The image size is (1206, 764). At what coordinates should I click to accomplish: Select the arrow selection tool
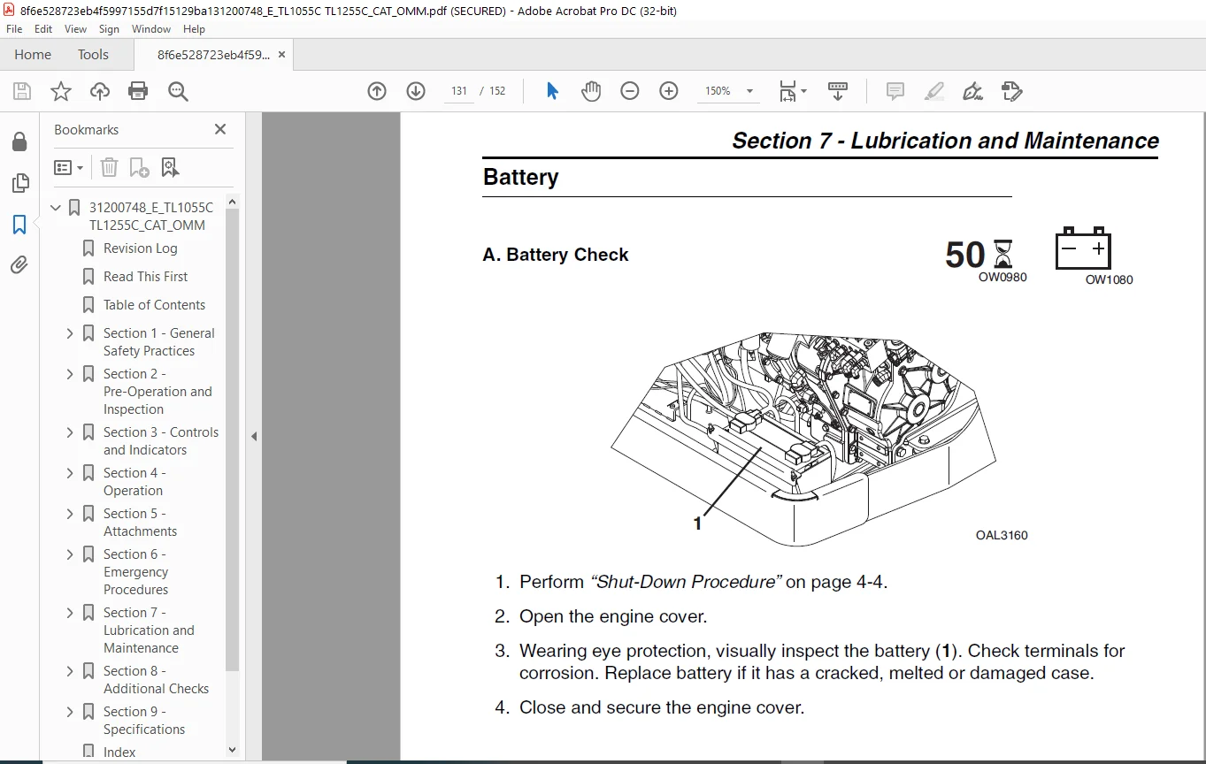coord(552,91)
